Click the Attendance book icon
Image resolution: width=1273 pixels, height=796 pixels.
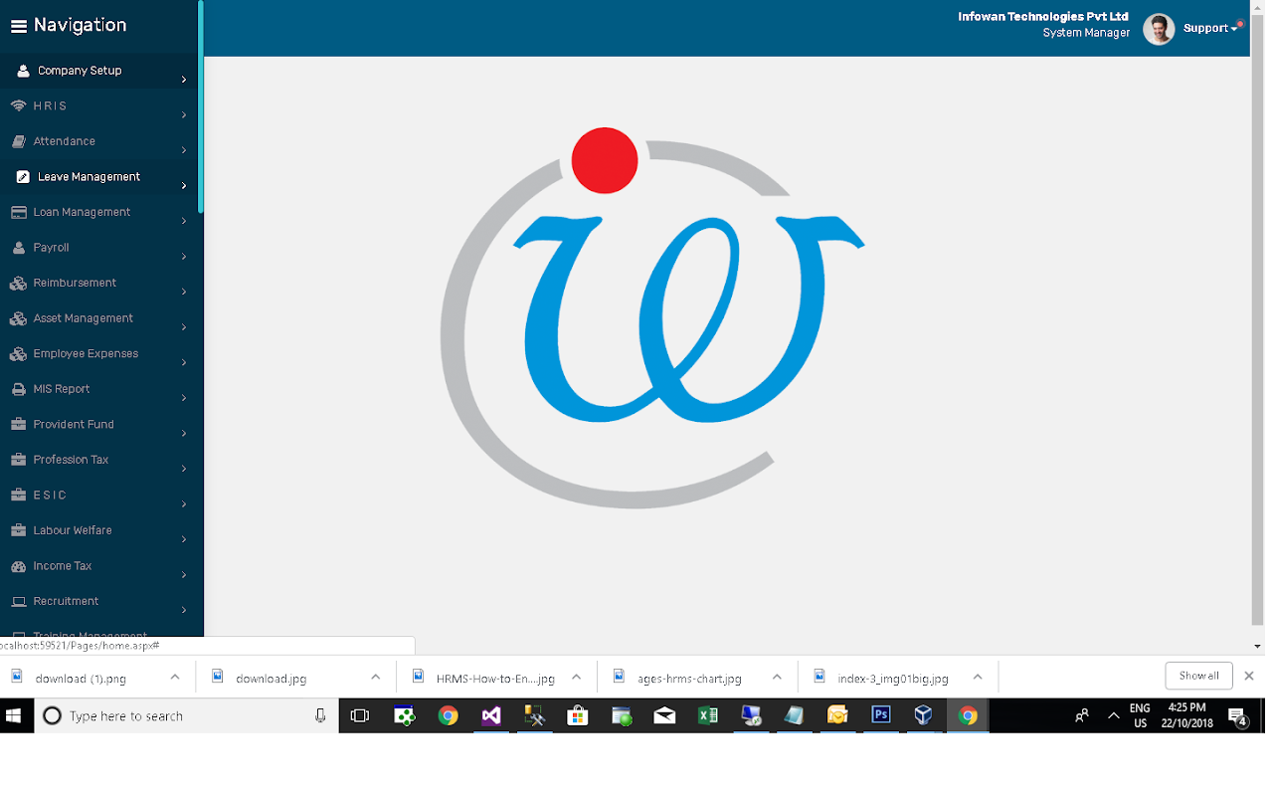(x=18, y=141)
